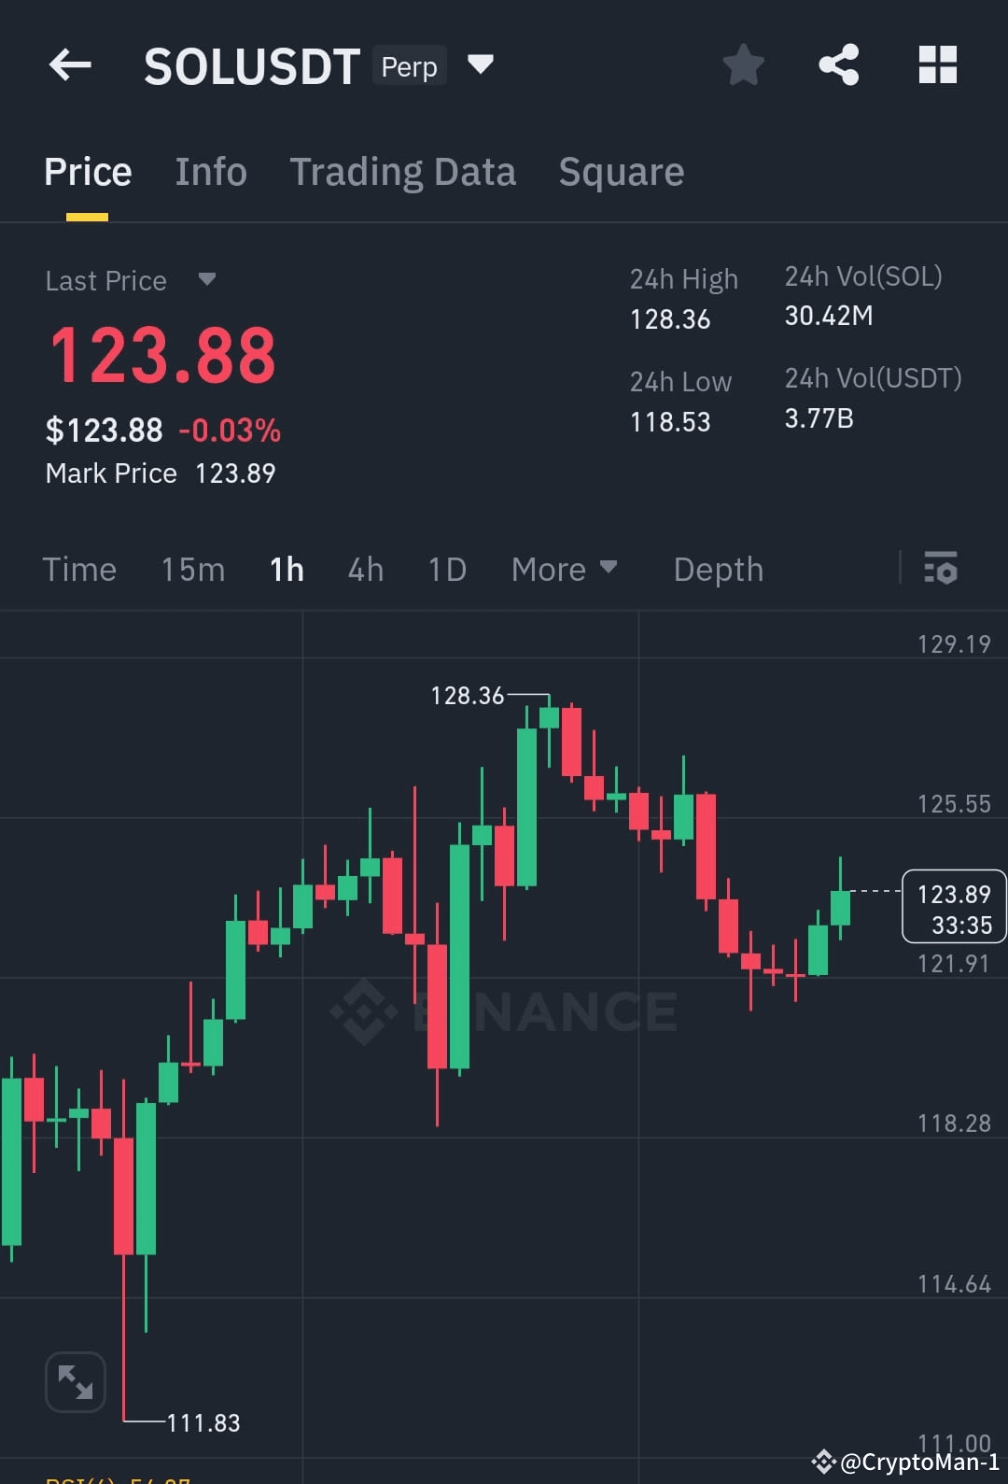The image size is (1008, 1484).
Task: Open the grid layout menu icon
Action: pyautogui.click(x=937, y=64)
